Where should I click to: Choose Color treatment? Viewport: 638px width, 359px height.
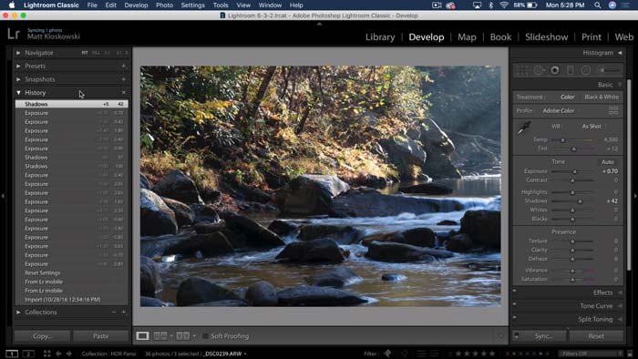pyautogui.click(x=567, y=97)
